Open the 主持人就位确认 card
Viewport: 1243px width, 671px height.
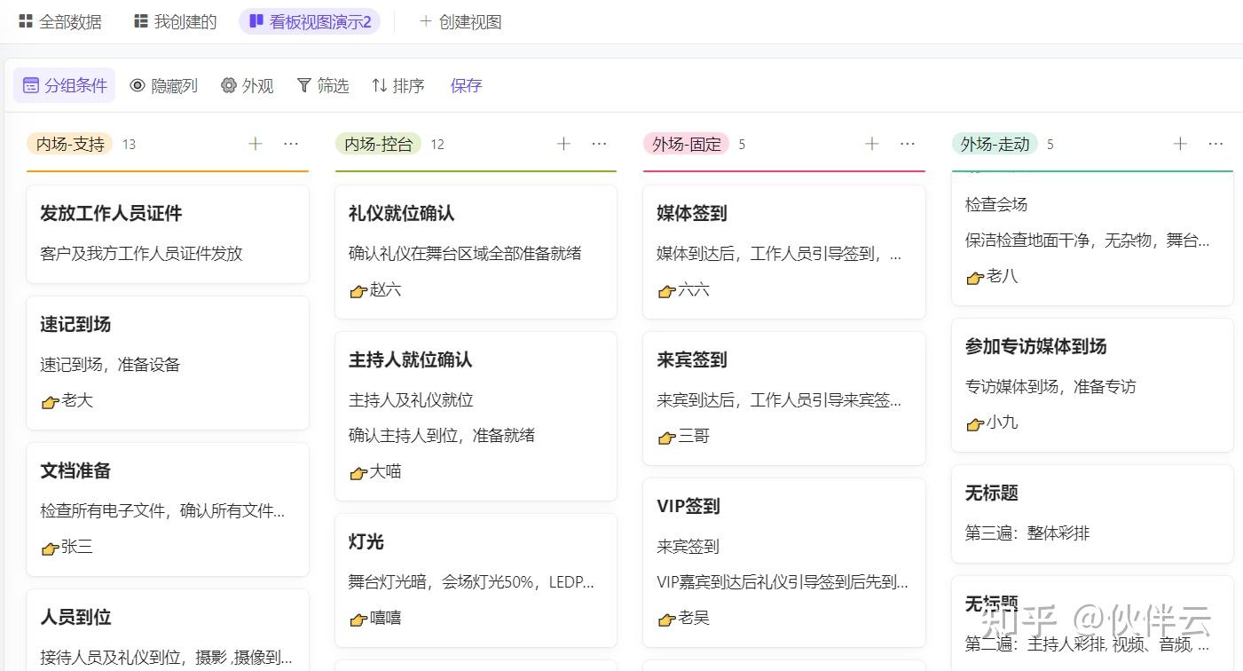tap(476, 415)
